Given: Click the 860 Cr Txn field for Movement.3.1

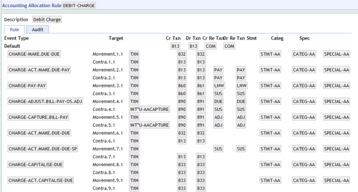Looking at the screenshot, I should click(181, 86).
